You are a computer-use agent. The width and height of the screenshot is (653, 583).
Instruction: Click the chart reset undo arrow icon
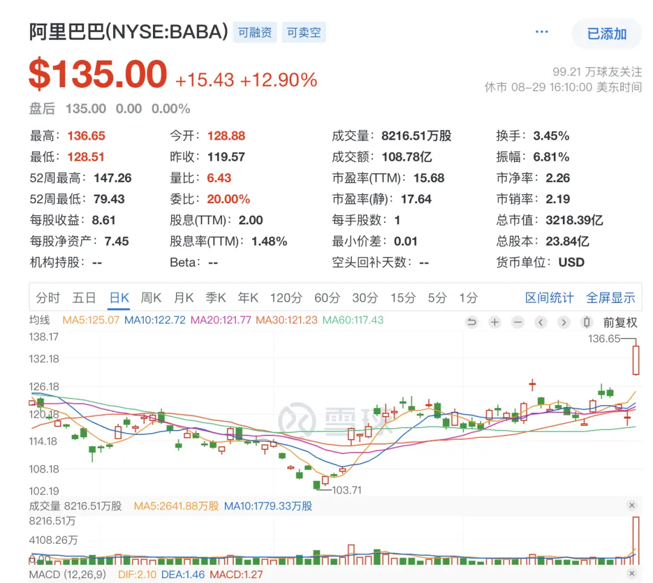472,322
